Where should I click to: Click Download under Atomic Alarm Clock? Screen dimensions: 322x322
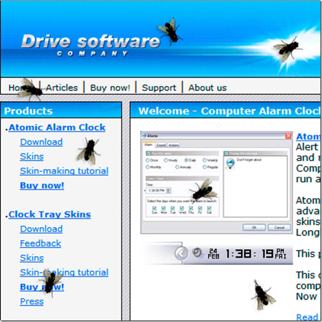click(x=41, y=142)
